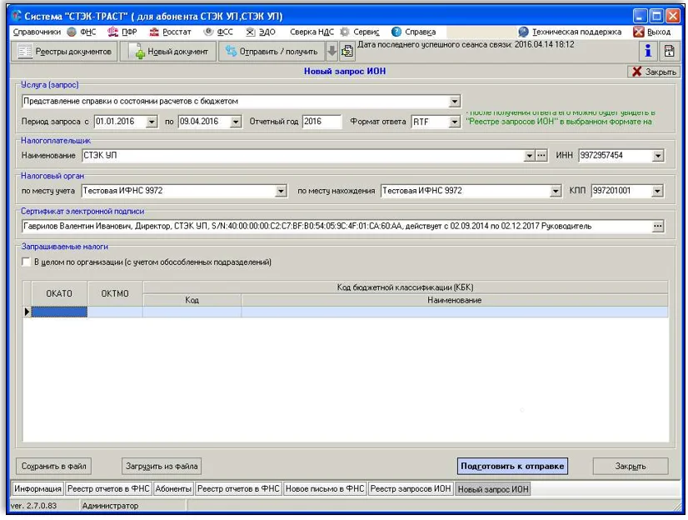Click the Подготовить к отправке button

[512, 466]
